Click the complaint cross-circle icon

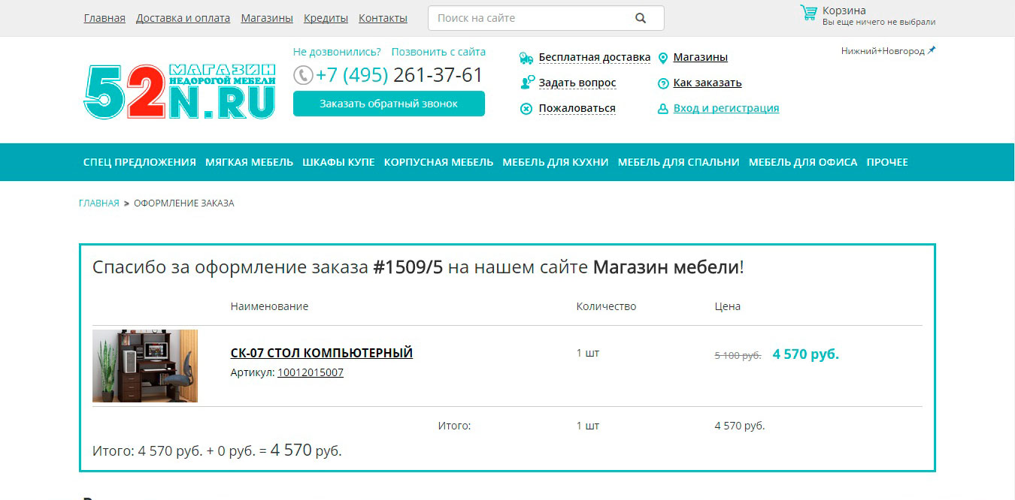click(526, 109)
